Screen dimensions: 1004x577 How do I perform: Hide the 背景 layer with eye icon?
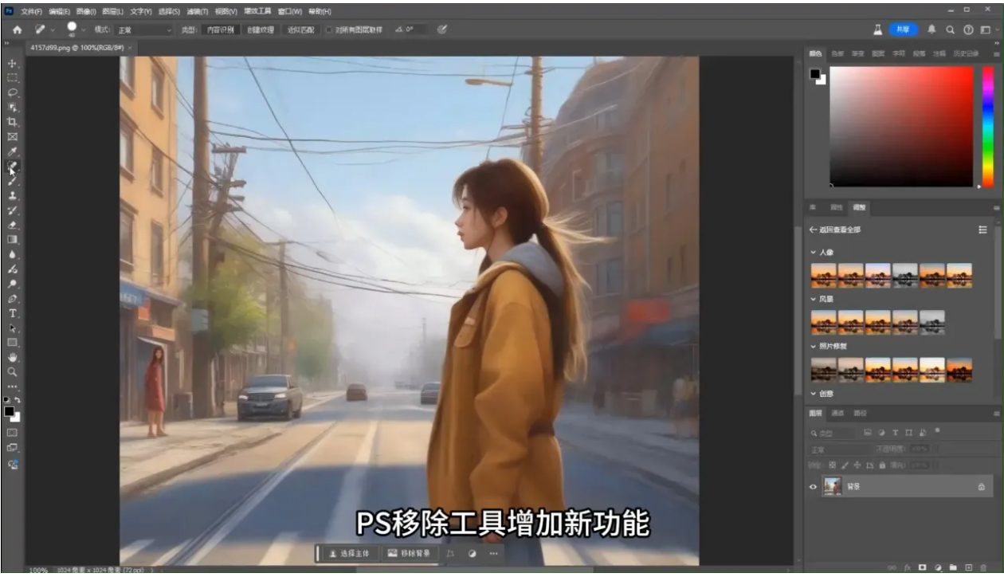tap(814, 486)
